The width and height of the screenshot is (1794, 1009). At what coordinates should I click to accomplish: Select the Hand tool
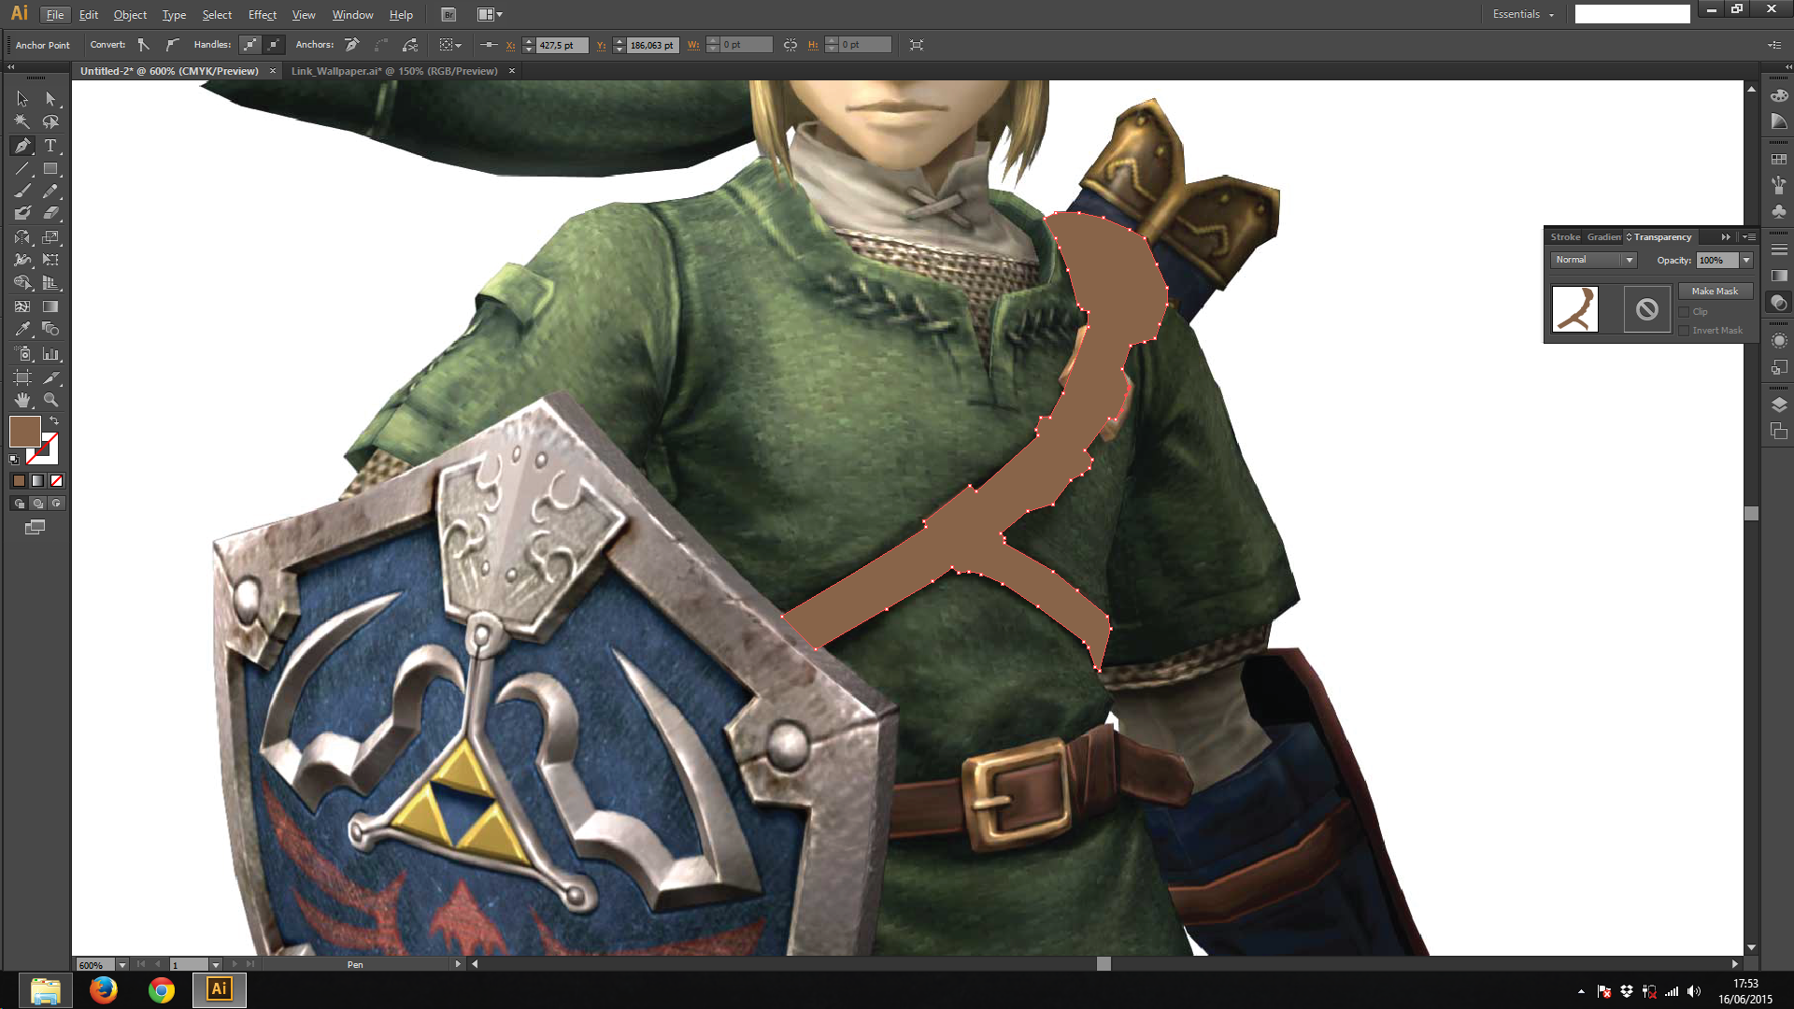tap(22, 400)
